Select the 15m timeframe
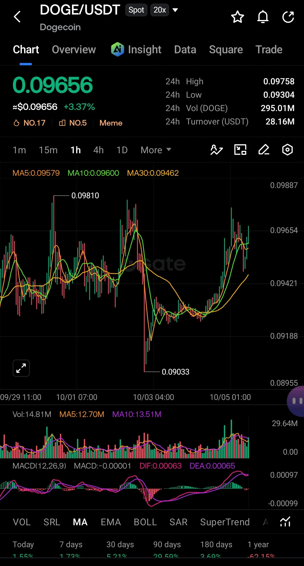304x566 pixels. [48, 150]
